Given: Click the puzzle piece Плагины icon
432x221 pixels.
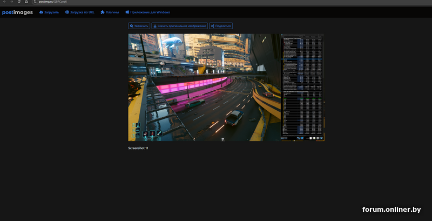Looking at the screenshot, I should [103, 12].
